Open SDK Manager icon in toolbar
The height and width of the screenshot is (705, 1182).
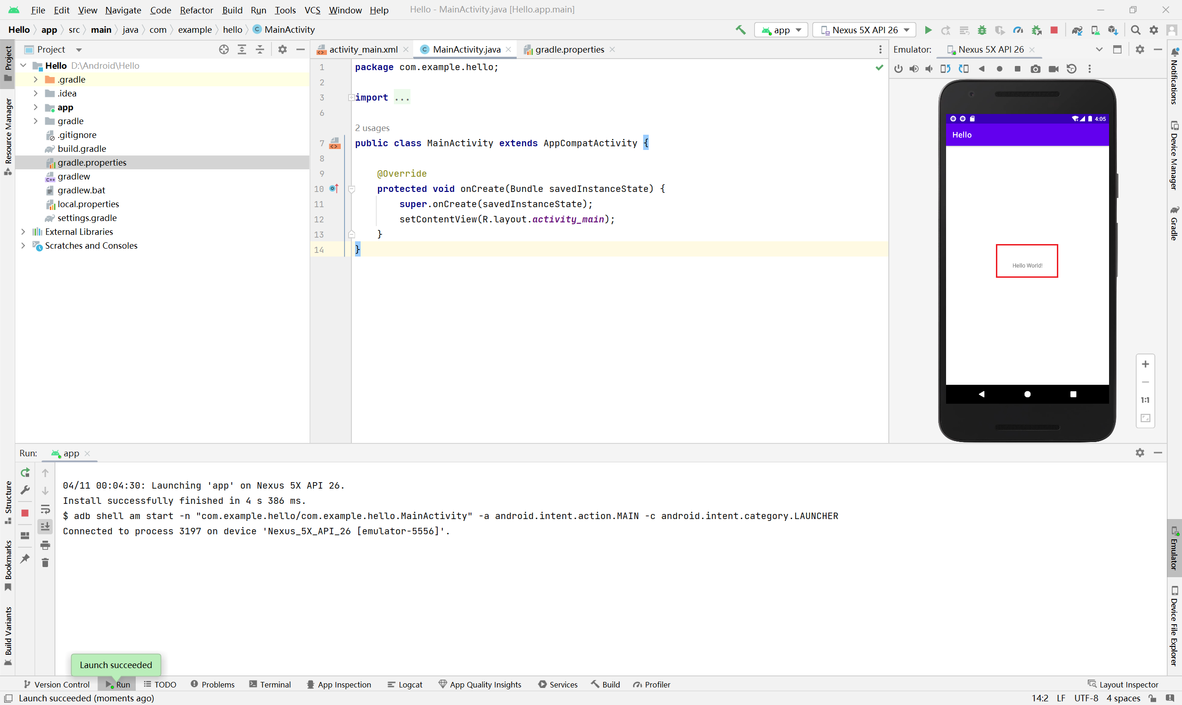pos(1113,30)
